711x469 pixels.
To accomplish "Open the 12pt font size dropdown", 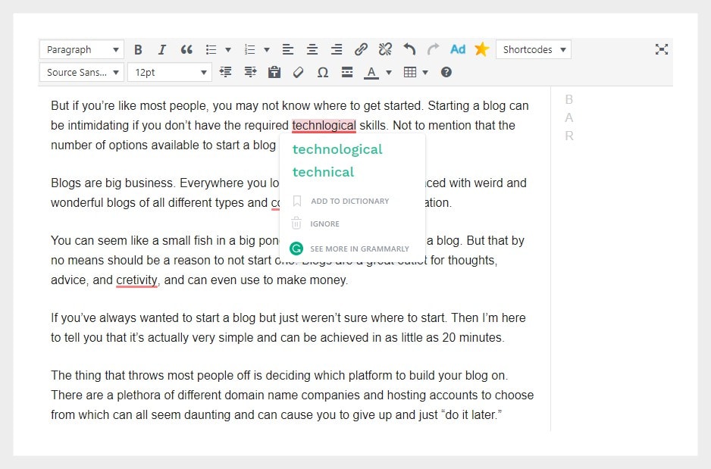I will pyautogui.click(x=169, y=73).
